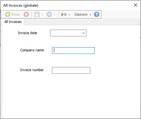Image resolution: width=141 pixels, height=119 pixels.
Task: Click the >= comparison operator icon
Action: (x=64, y=14)
